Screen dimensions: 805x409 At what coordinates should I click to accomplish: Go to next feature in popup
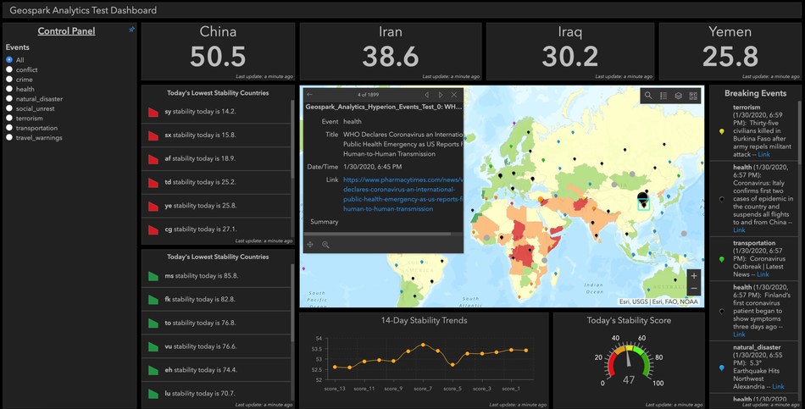pyautogui.click(x=440, y=95)
